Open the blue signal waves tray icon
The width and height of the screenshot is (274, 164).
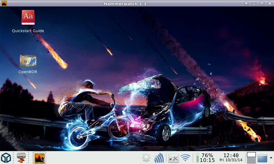[x=159, y=158]
